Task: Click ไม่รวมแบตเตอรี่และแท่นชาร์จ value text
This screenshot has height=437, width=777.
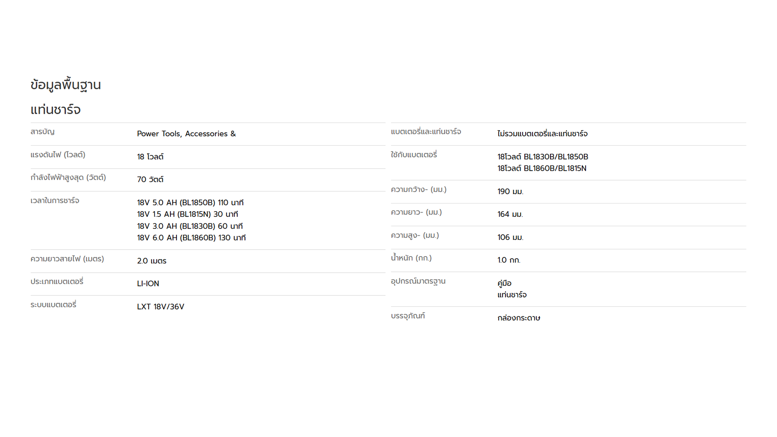Action: click(542, 134)
